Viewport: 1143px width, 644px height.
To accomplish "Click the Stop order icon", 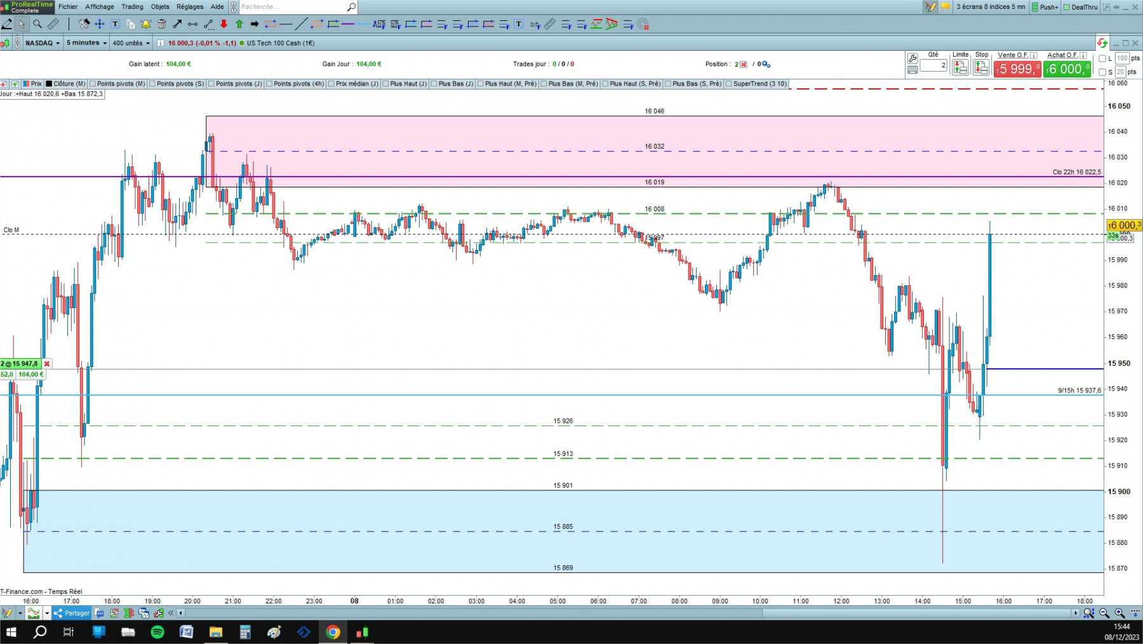I will pyautogui.click(x=981, y=68).
